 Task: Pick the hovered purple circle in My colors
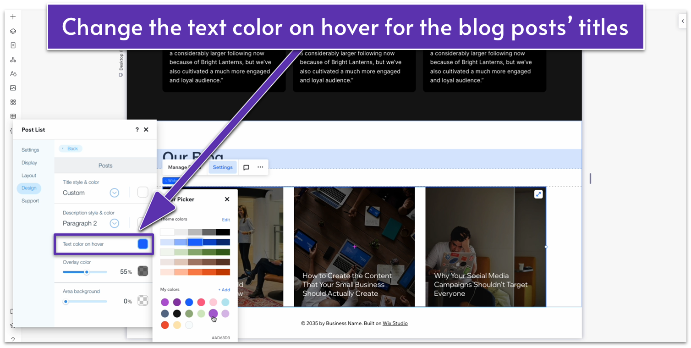tap(213, 314)
